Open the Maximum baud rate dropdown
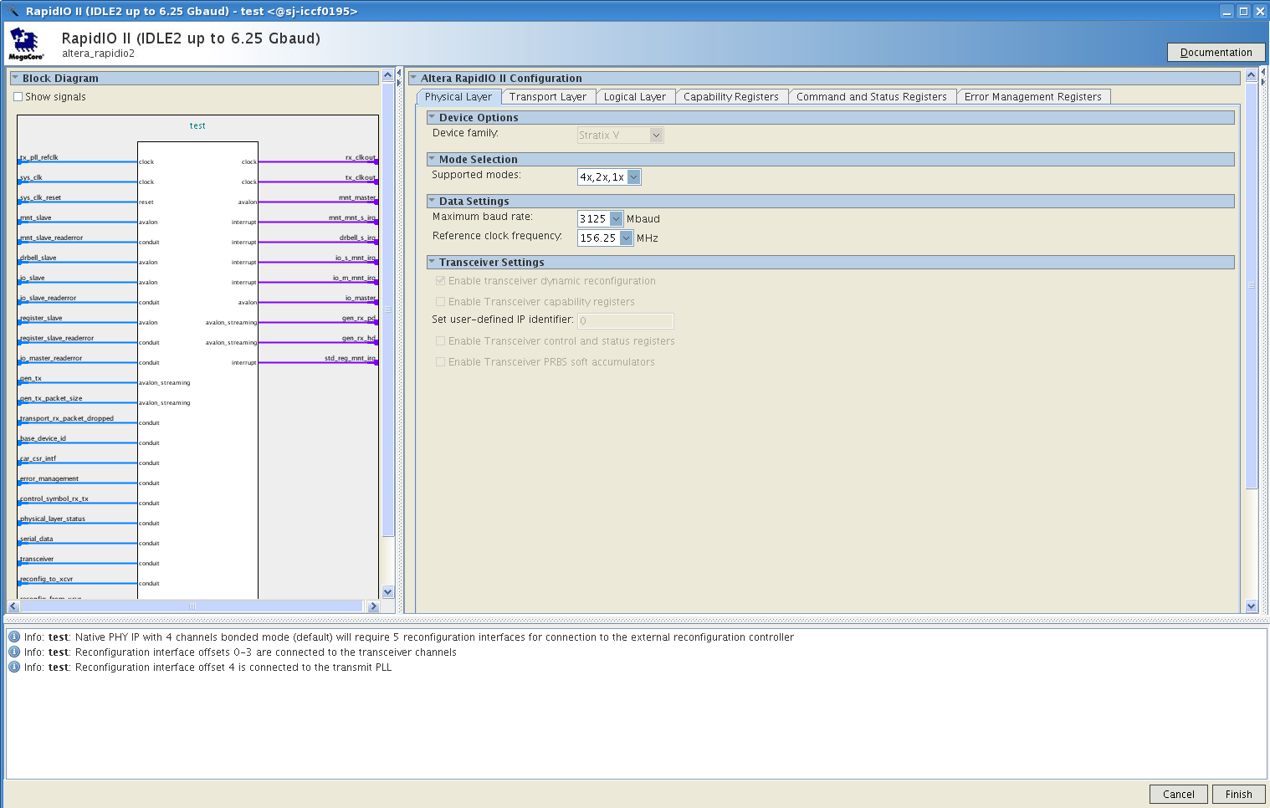This screenshot has width=1270, height=808. point(600,219)
